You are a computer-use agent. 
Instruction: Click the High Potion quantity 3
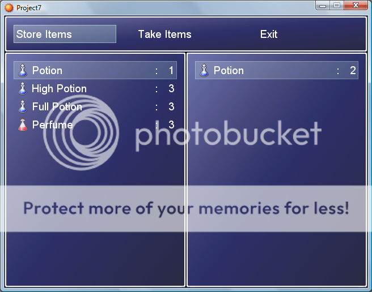tap(171, 89)
